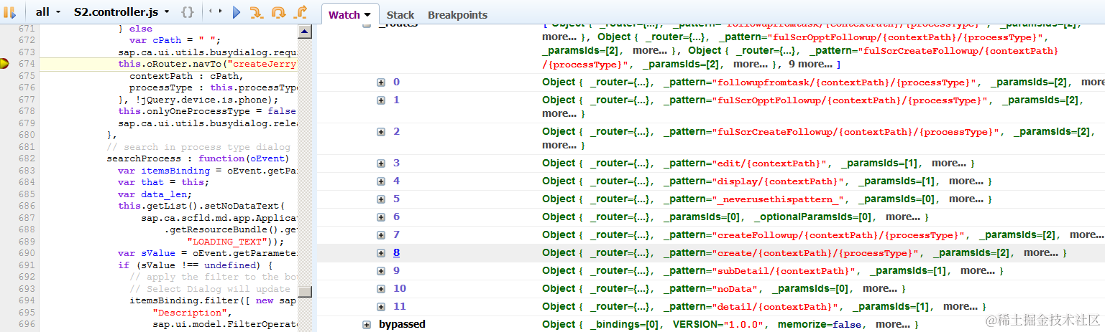Expand route object 6
This screenshot has width=1105, height=332.
tap(381, 217)
